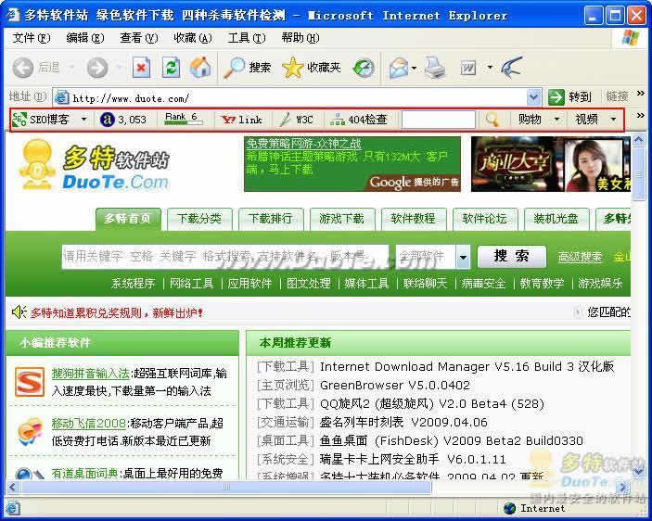Open the 编辑(E) menu
The height and width of the screenshot is (521, 652).
(x=84, y=38)
